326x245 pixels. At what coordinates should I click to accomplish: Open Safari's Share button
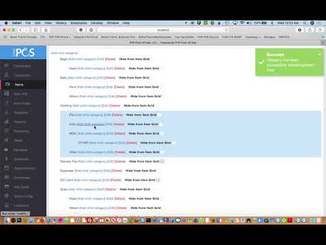coord(310,30)
